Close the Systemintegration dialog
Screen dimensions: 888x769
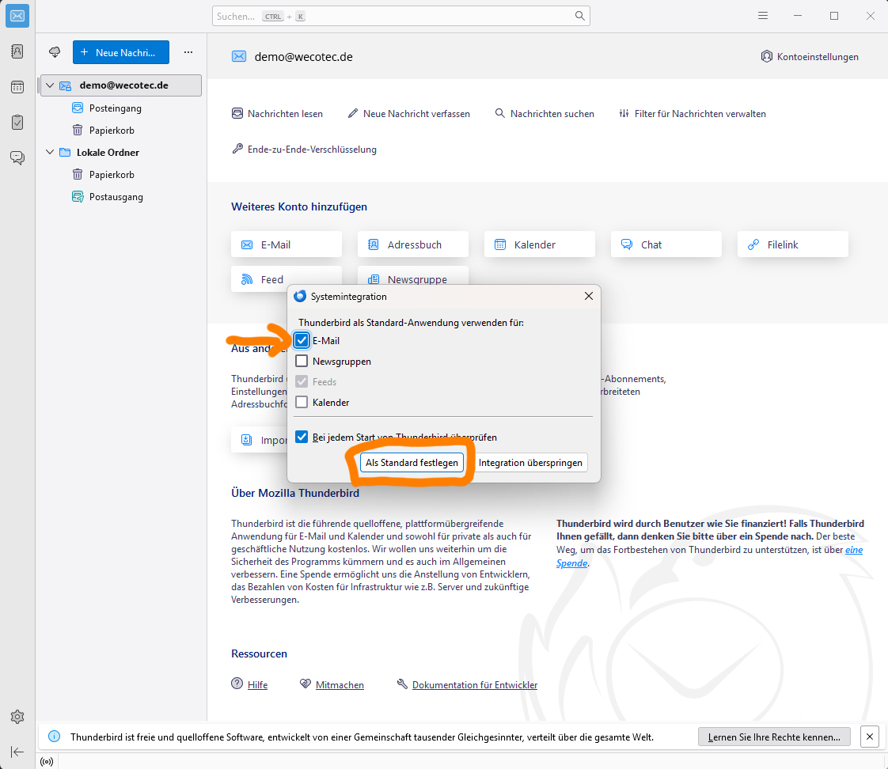pyautogui.click(x=588, y=296)
